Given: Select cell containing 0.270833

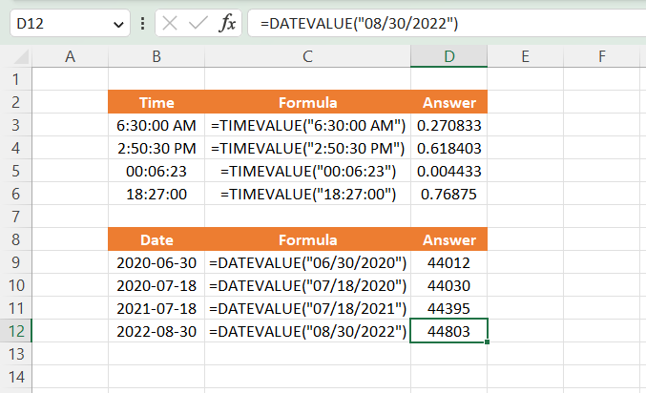Looking at the screenshot, I should coord(448,126).
